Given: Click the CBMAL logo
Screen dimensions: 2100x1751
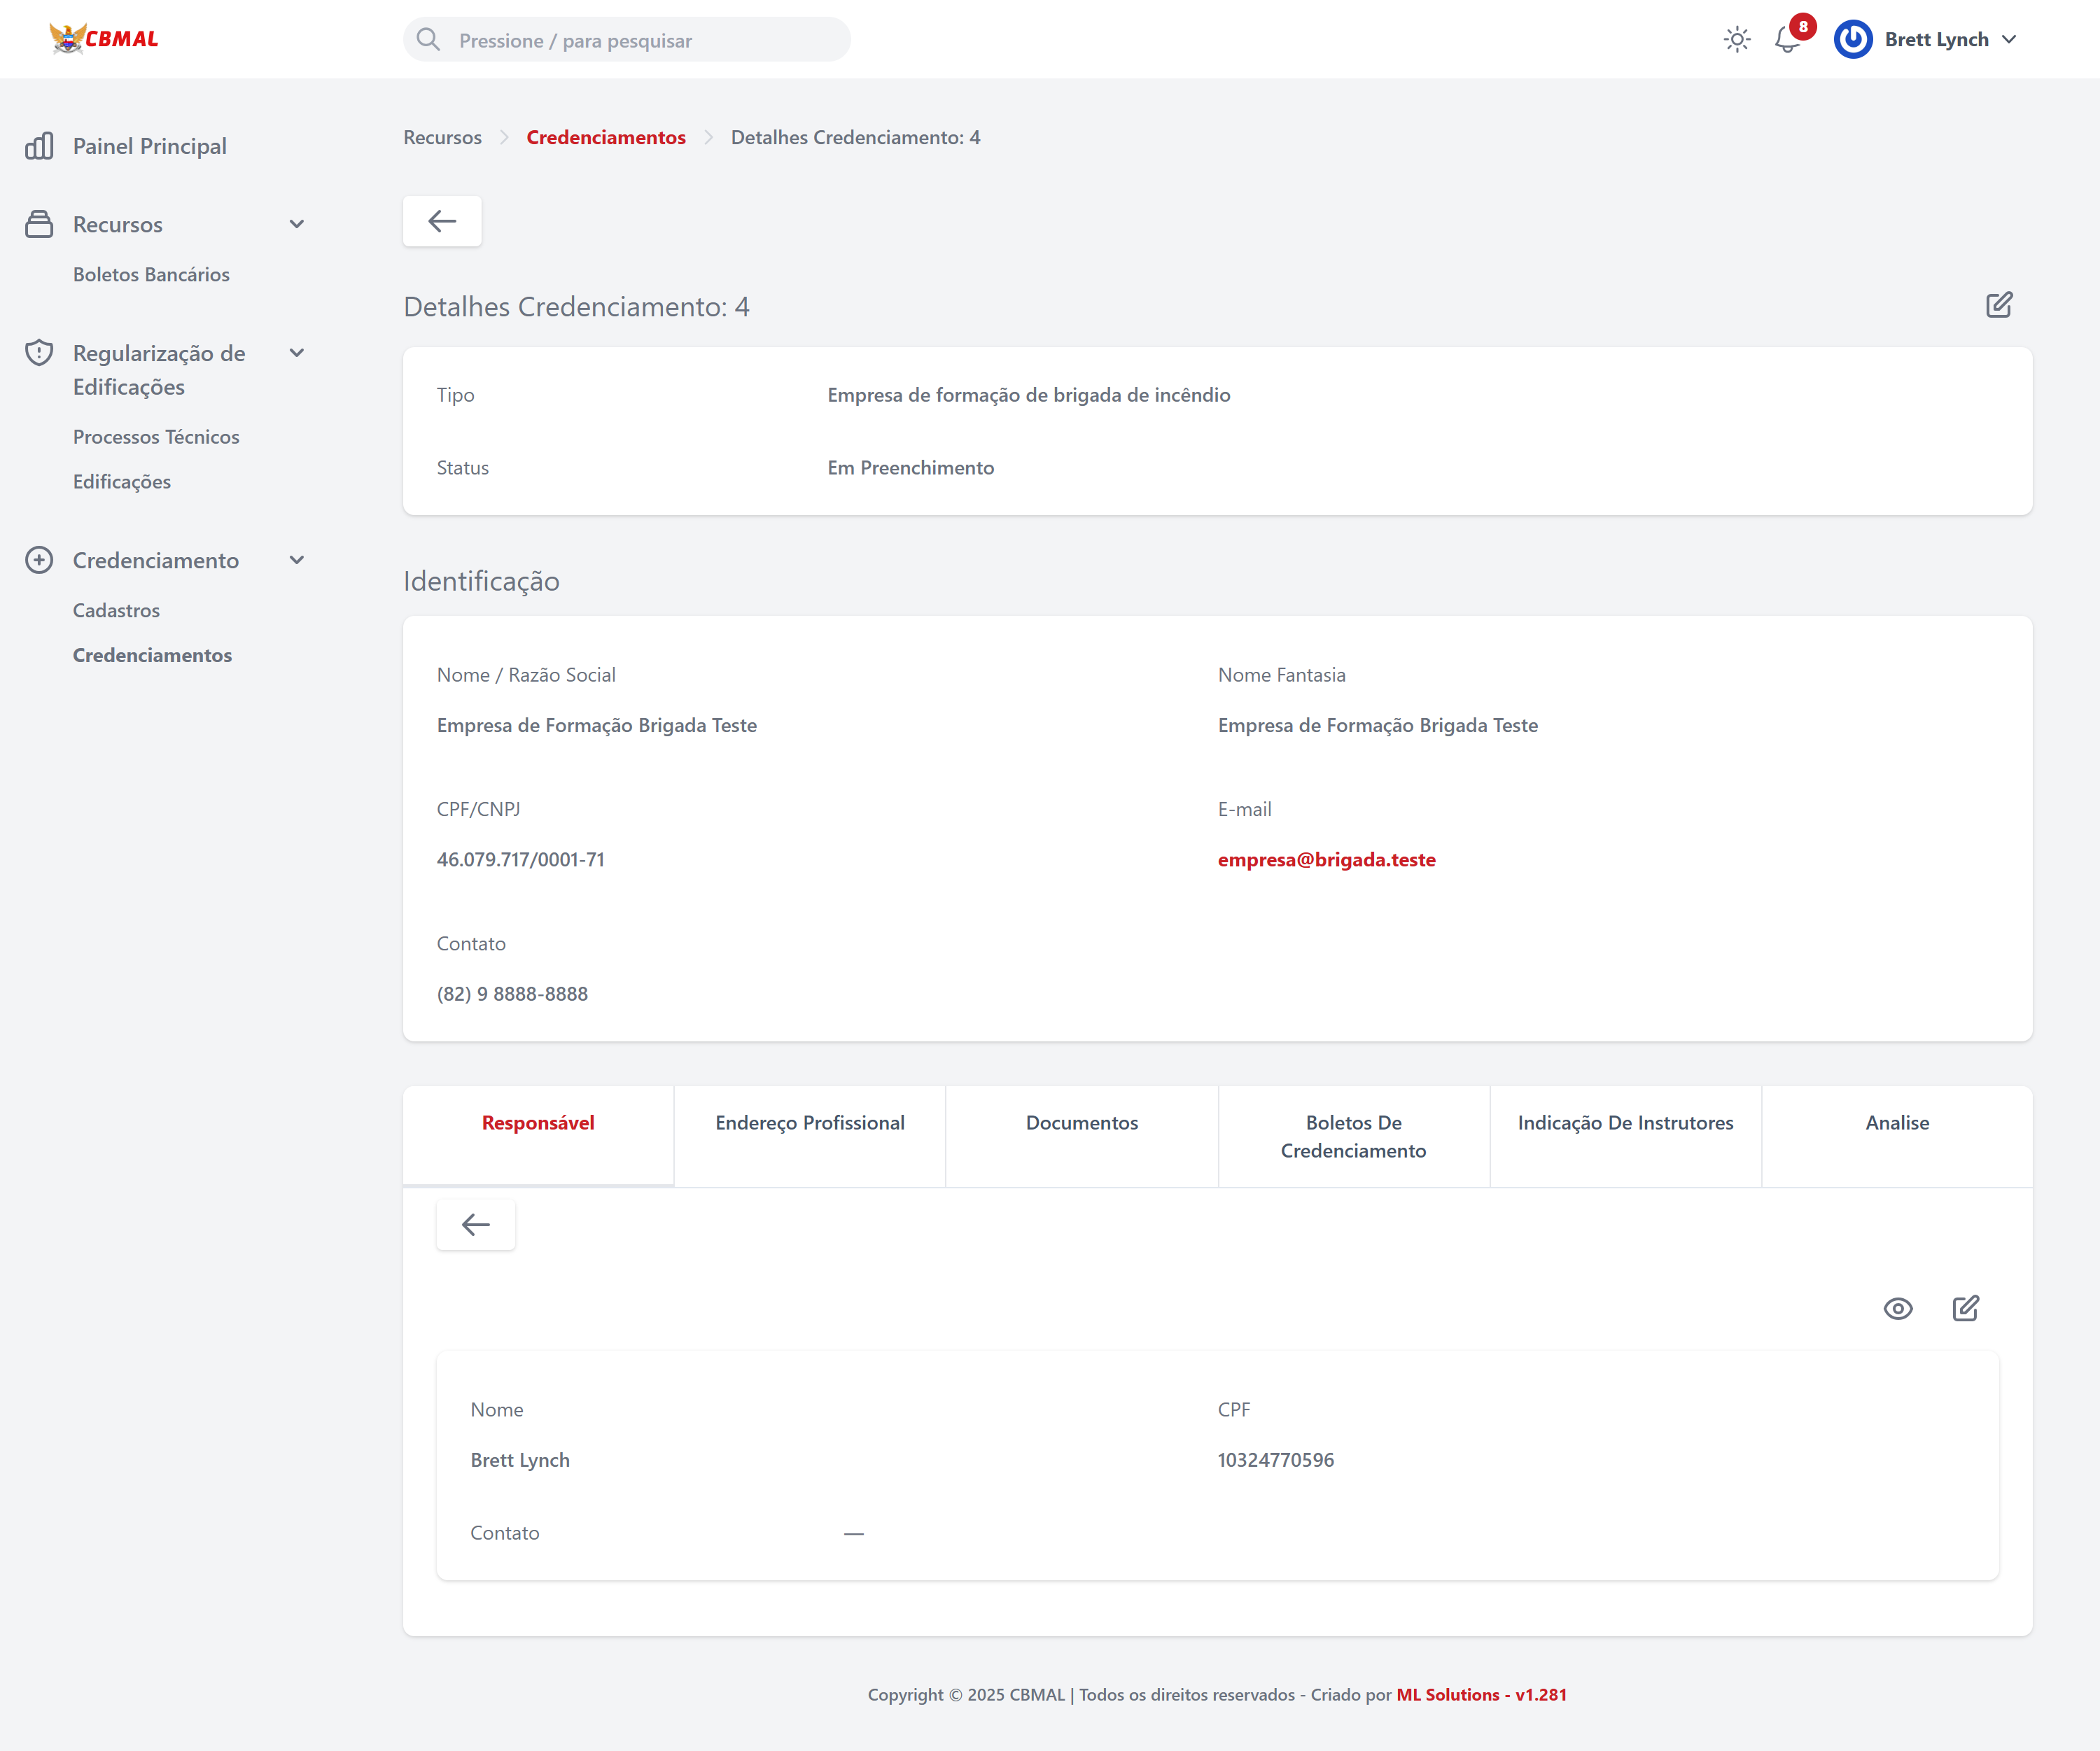Looking at the screenshot, I should pos(104,39).
